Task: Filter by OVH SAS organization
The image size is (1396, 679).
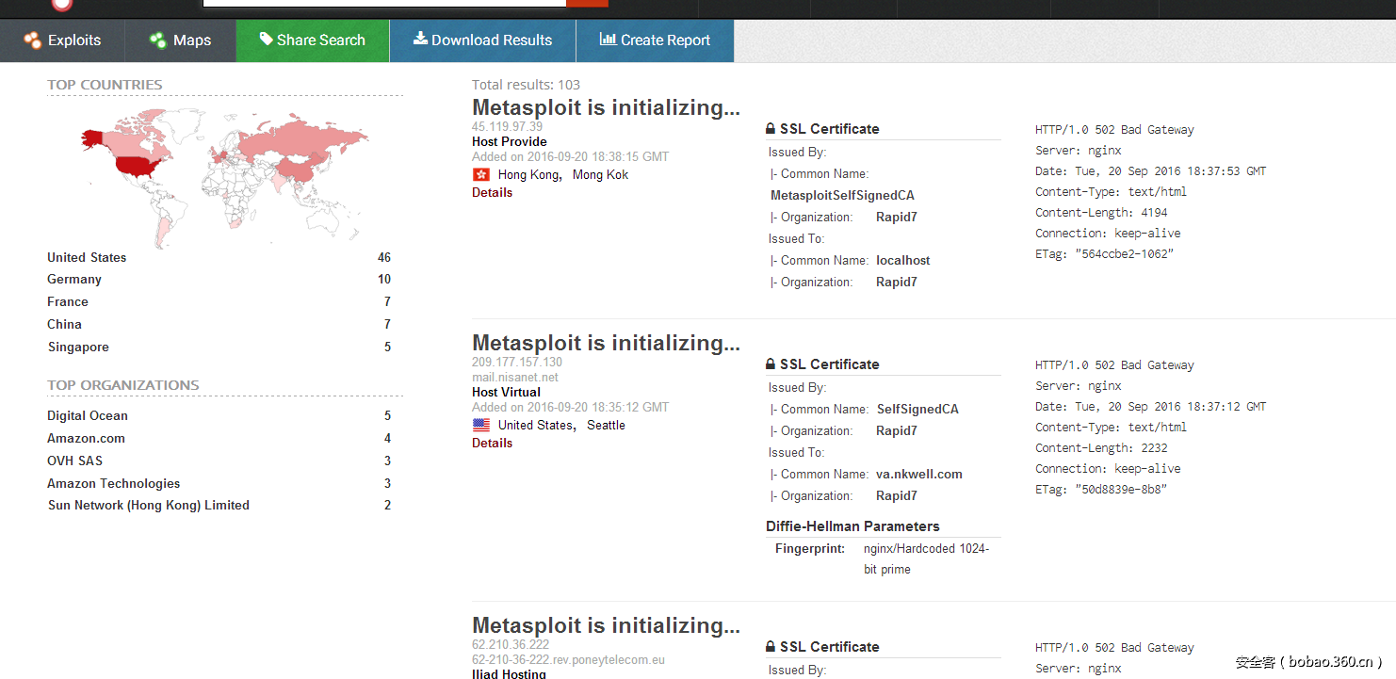Action: pos(75,461)
